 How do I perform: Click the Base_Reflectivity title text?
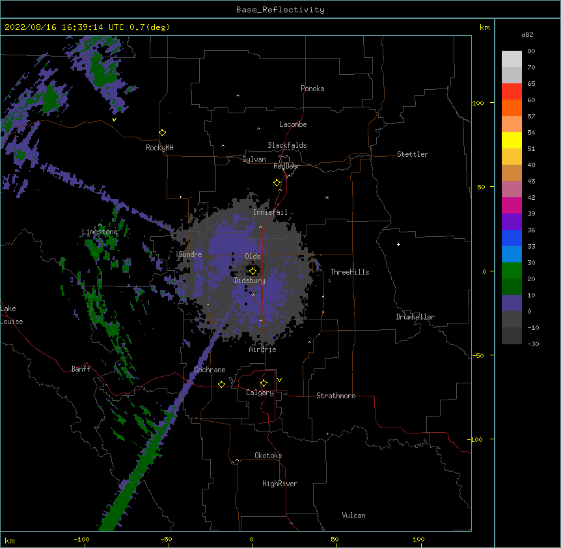(280, 10)
